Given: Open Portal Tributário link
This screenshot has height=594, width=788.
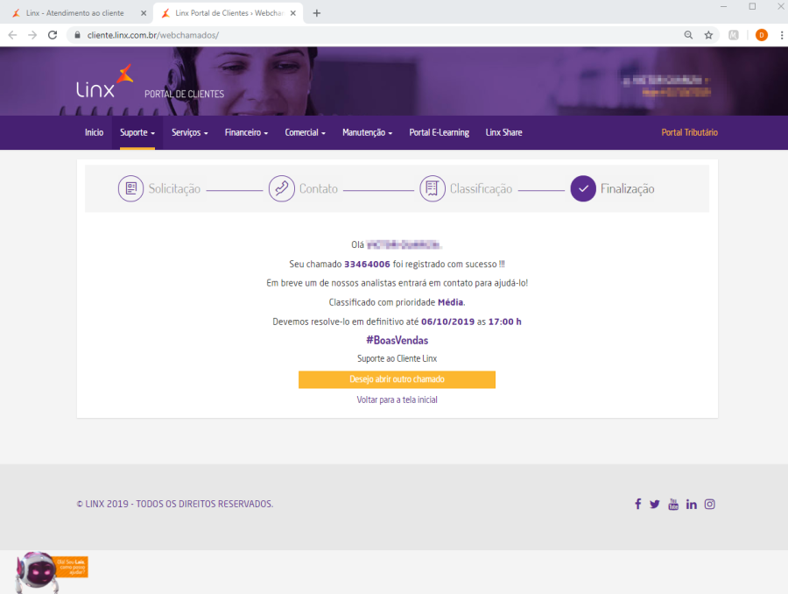Looking at the screenshot, I should pos(690,132).
